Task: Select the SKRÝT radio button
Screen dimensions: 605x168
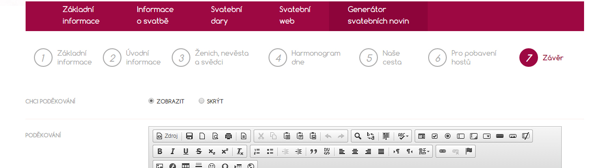Action: 202,101
